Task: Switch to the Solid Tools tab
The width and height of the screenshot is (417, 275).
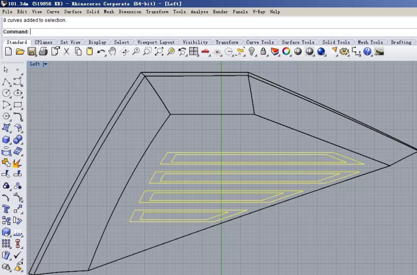Action: point(336,42)
